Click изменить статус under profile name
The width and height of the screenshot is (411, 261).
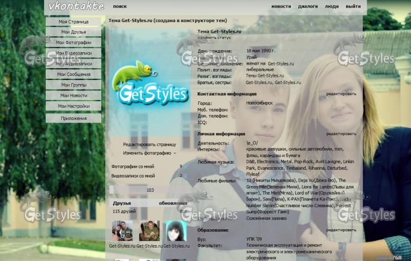coord(214,37)
